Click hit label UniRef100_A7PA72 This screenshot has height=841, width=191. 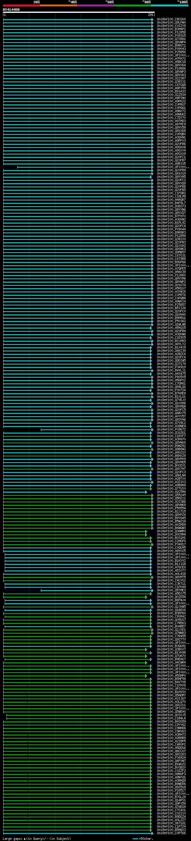pyautogui.click(x=171, y=58)
